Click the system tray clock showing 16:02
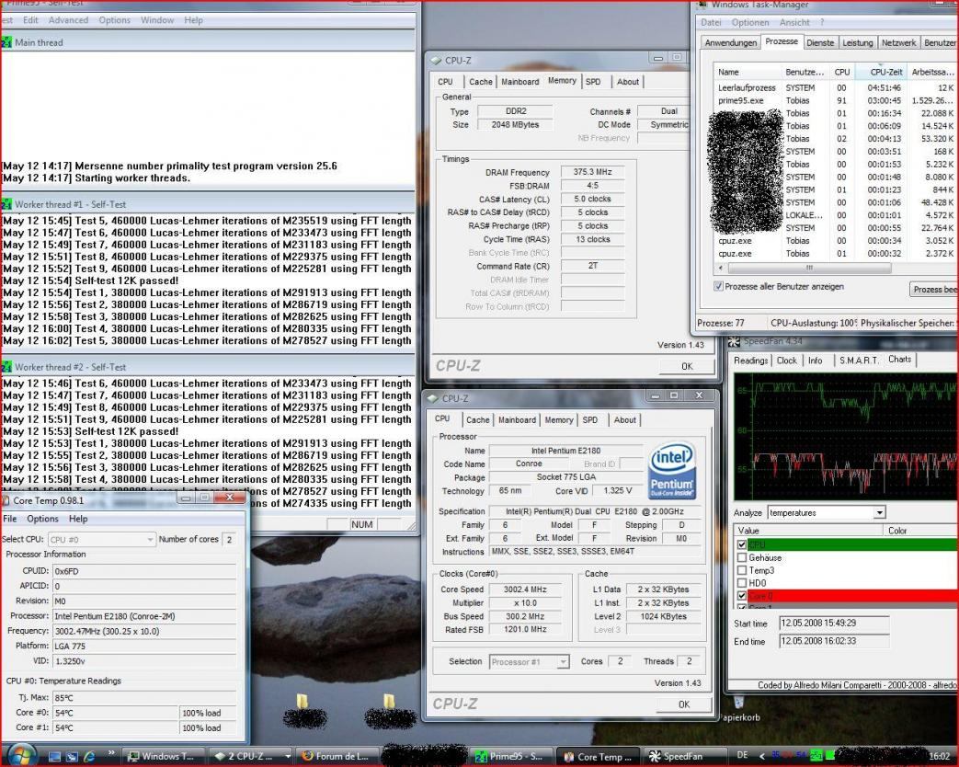 [939, 756]
